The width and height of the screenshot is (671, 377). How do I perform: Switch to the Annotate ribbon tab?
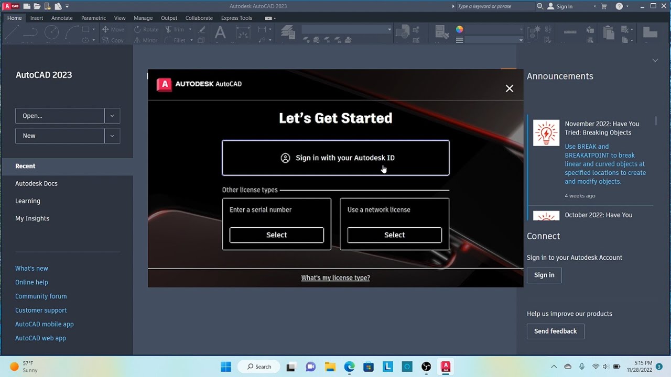62,18
